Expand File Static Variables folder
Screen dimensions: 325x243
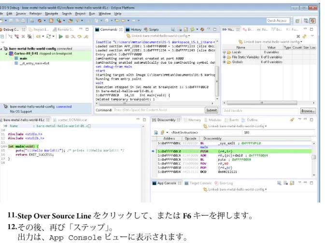[x=224, y=57]
